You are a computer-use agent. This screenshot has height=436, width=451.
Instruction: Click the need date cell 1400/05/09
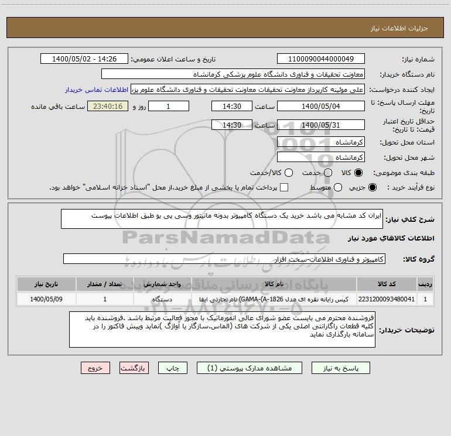click(46, 299)
